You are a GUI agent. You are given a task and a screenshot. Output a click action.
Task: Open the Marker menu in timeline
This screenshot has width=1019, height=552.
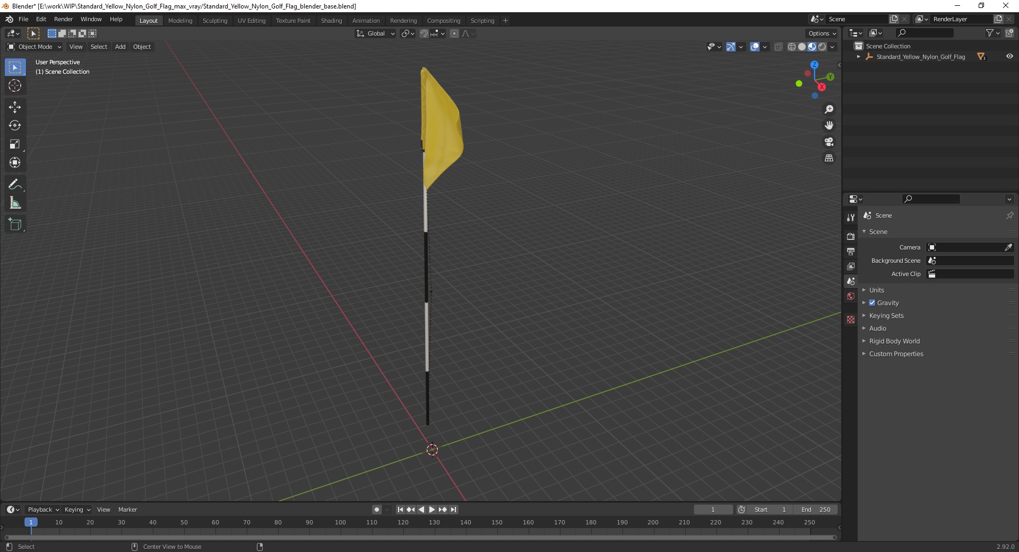click(127, 510)
